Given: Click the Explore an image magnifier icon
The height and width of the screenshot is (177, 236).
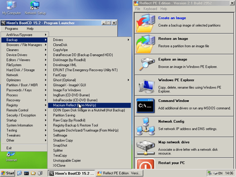Looking at the screenshot, I should pyautogui.click(x=147, y=65).
